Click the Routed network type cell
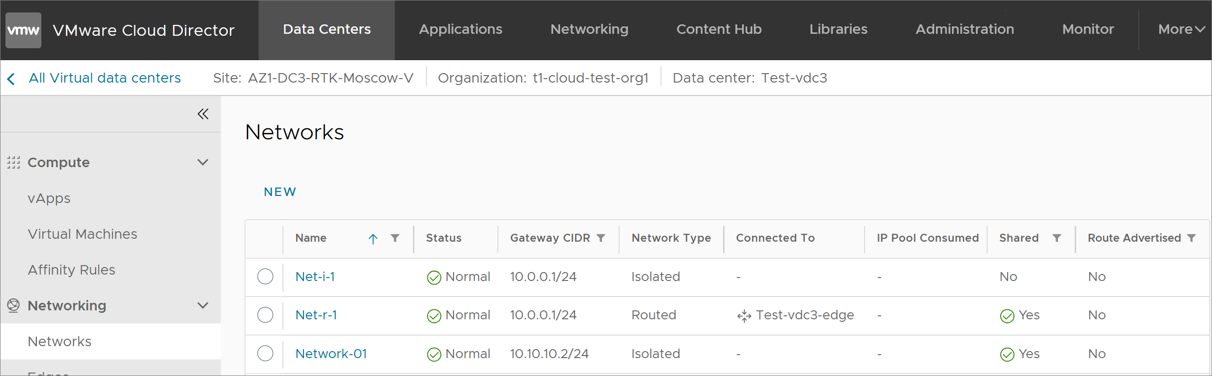The height and width of the screenshot is (376, 1212). click(654, 315)
